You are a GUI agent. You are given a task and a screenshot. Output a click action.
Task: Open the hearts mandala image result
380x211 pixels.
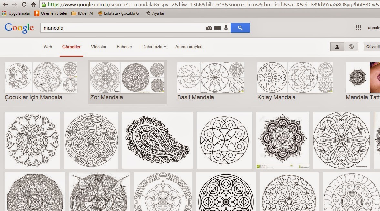(342, 140)
